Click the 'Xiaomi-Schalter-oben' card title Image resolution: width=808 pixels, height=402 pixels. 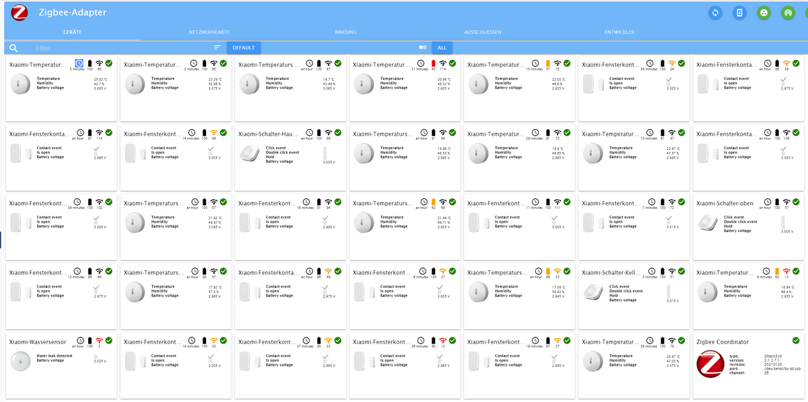[725, 204]
